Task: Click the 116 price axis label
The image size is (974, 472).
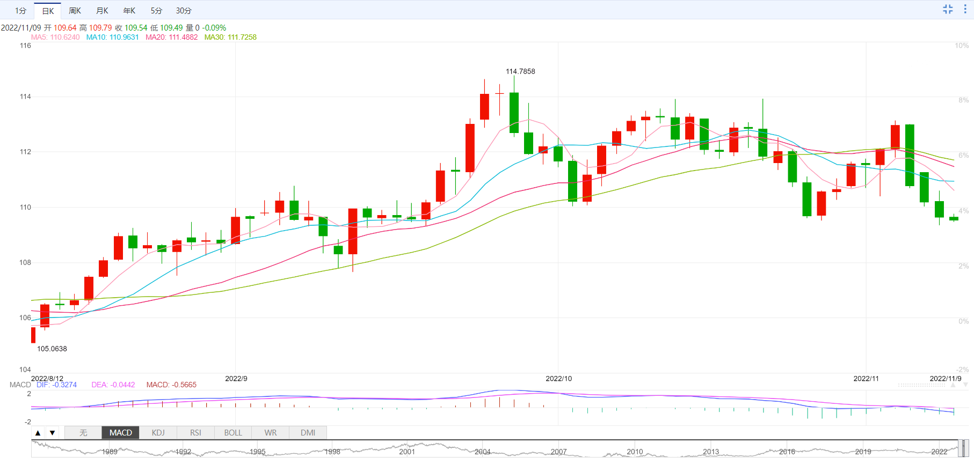Action: [x=25, y=46]
